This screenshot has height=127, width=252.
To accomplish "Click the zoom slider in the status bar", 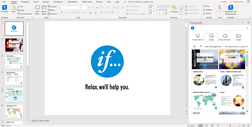I will tap(231, 126).
